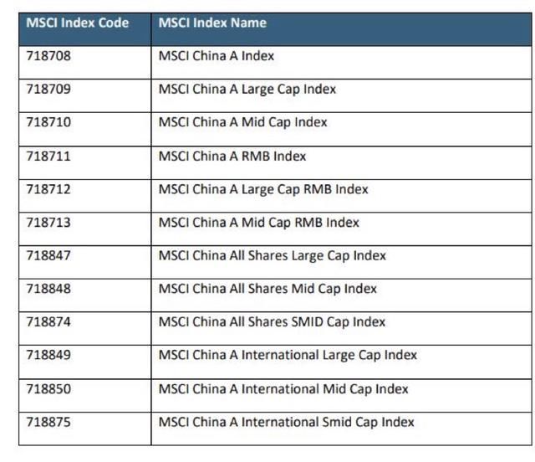
Task: Select MSCI China A Mid Cap RMB Index
Action: pyautogui.click(x=258, y=223)
